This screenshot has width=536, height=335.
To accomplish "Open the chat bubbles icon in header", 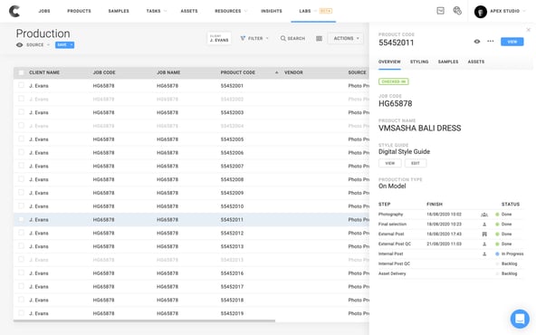I will [x=457, y=11].
